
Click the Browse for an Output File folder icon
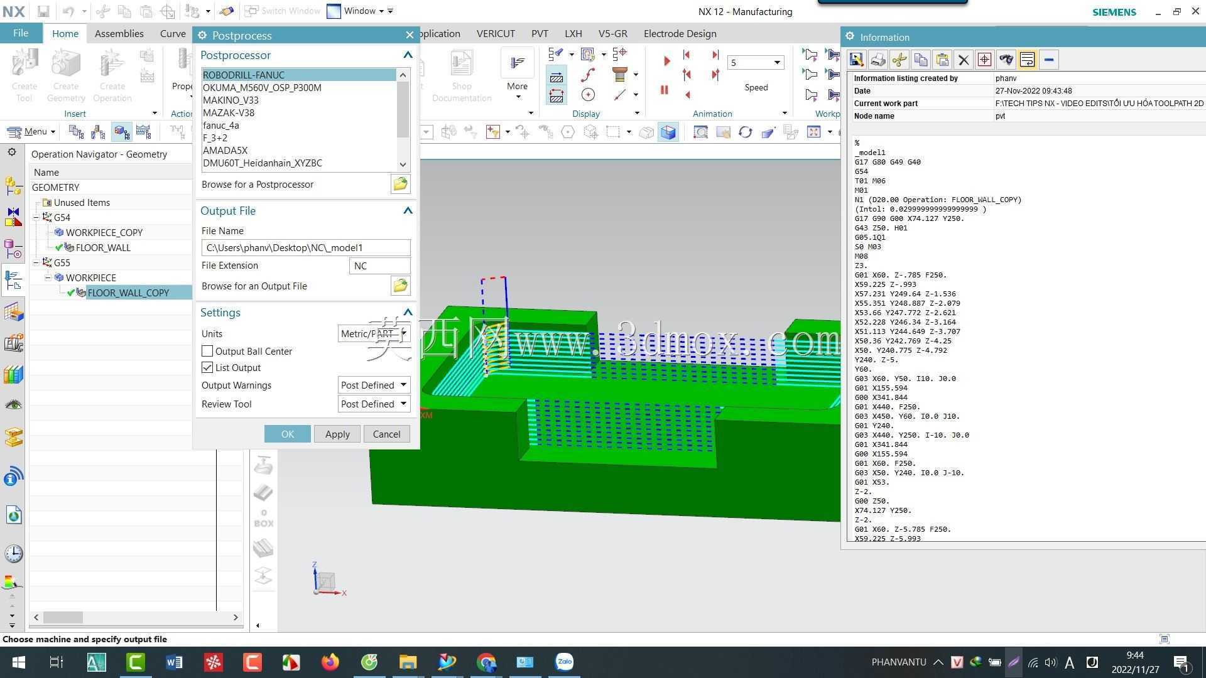coord(400,286)
